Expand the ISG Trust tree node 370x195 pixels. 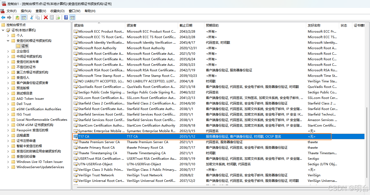point(8,114)
